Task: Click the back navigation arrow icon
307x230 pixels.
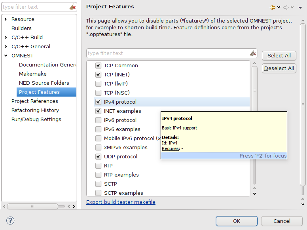Action: (272, 8)
